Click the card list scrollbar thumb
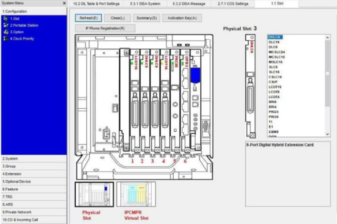 coord(327,73)
